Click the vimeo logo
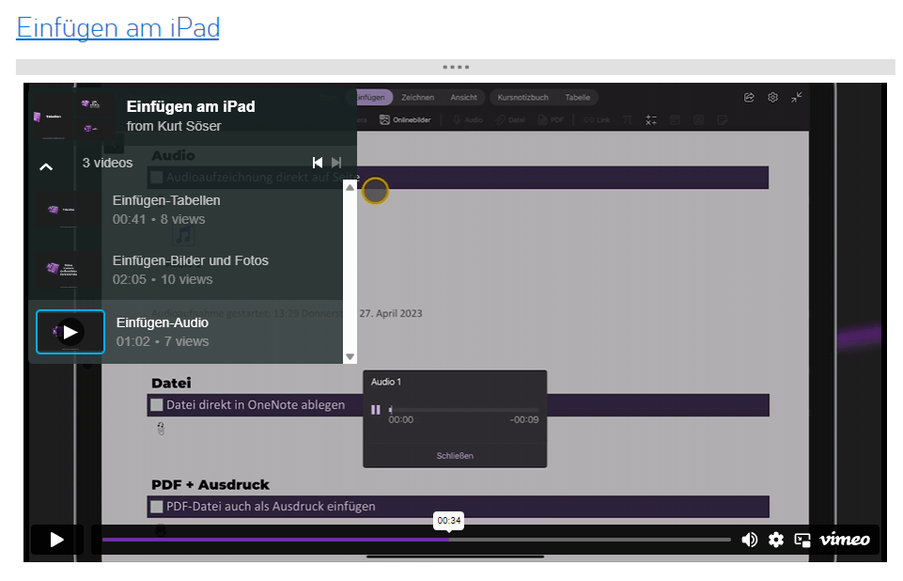This screenshot has width=903, height=581. point(845,540)
